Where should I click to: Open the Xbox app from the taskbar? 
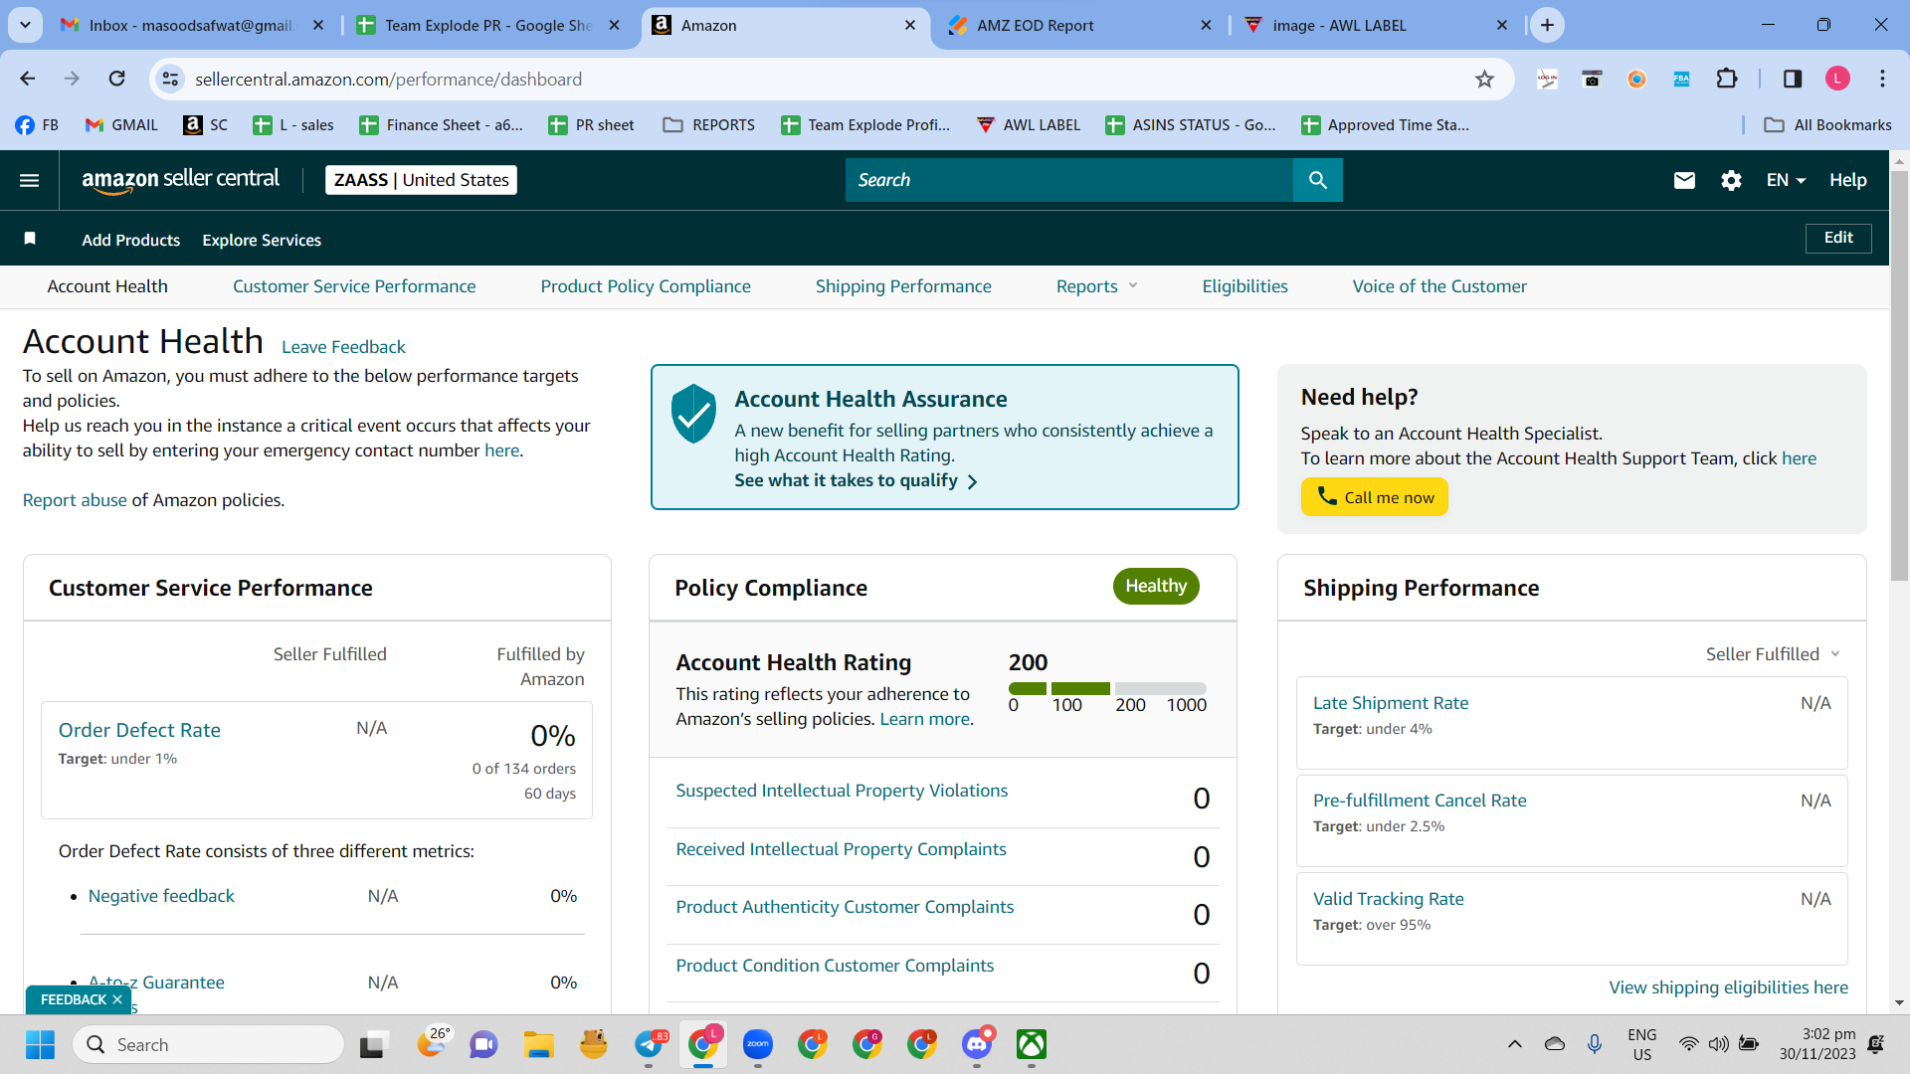point(1032,1044)
